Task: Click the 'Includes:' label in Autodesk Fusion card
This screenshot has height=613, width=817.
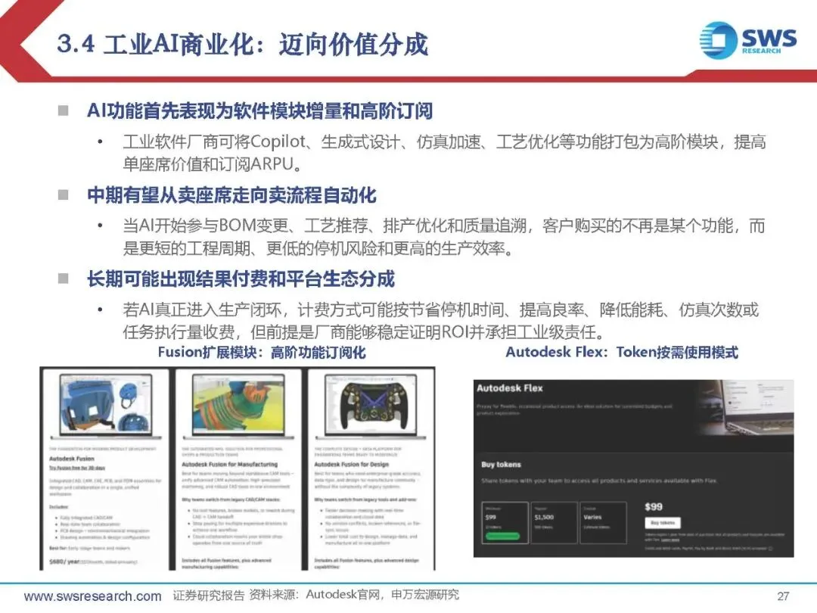Action: click(x=58, y=506)
